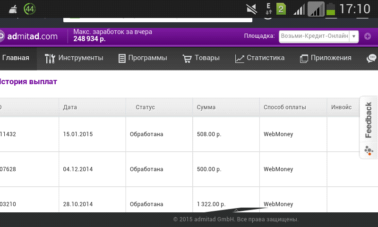Click WebMoney in the 15.01.2015 row
This screenshot has width=378, height=227.
tap(278, 134)
